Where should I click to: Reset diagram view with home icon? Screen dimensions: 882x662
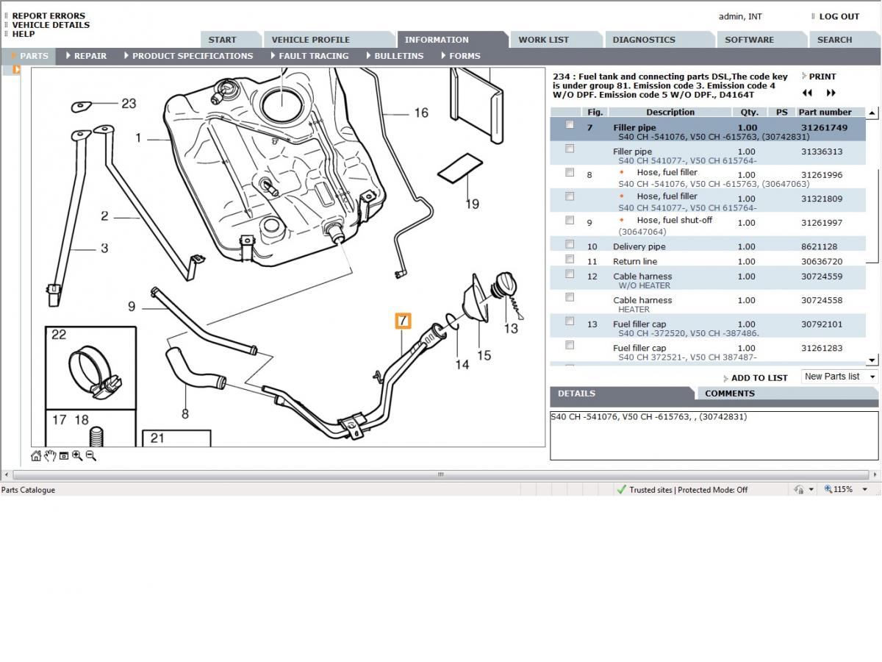click(36, 456)
